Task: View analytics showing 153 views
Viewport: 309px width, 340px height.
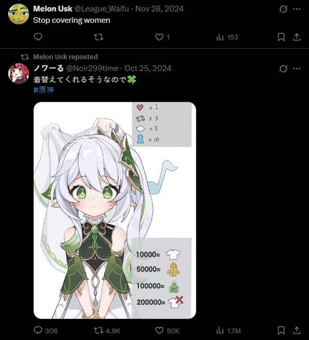Action: tap(227, 37)
